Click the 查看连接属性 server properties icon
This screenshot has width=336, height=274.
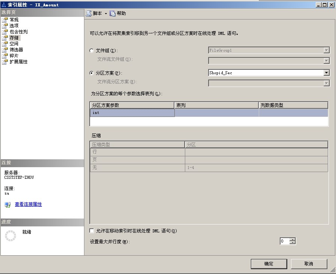click(7, 204)
